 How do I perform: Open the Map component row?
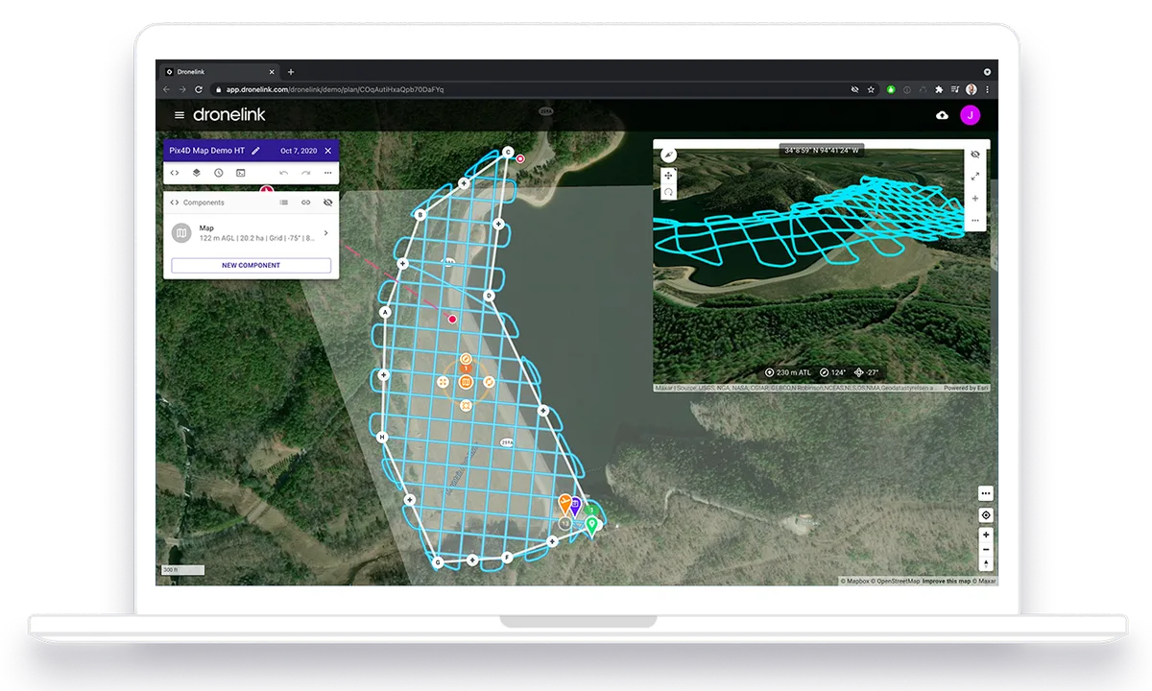pos(251,233)
